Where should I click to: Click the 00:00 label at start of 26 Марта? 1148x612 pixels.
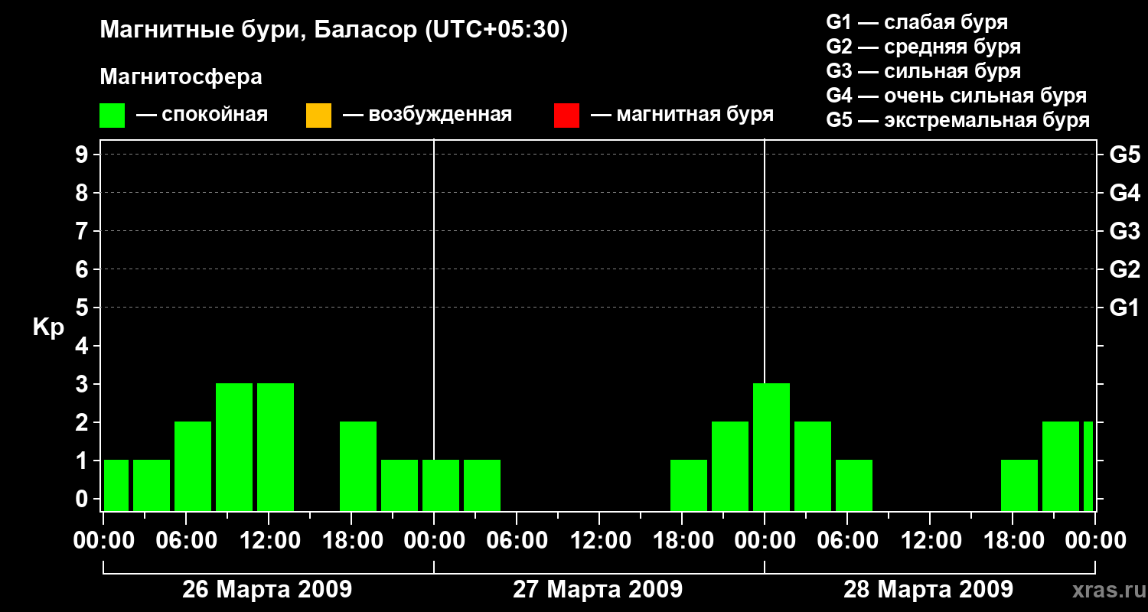pos(103,541)
